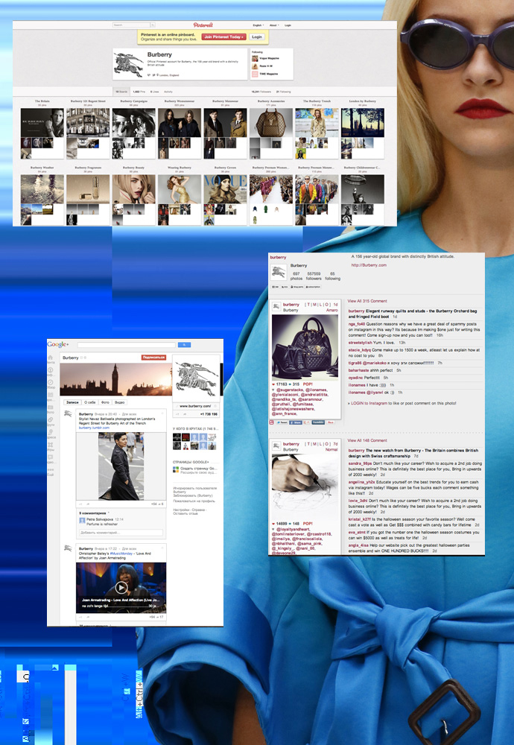Open Burberry Accessories board with handbag

coord(270,123)
